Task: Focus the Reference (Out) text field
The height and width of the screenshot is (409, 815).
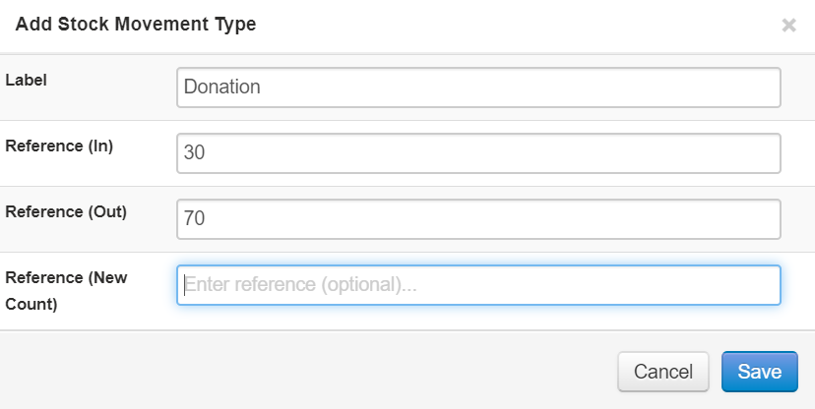Action: (x=478, y=219)
